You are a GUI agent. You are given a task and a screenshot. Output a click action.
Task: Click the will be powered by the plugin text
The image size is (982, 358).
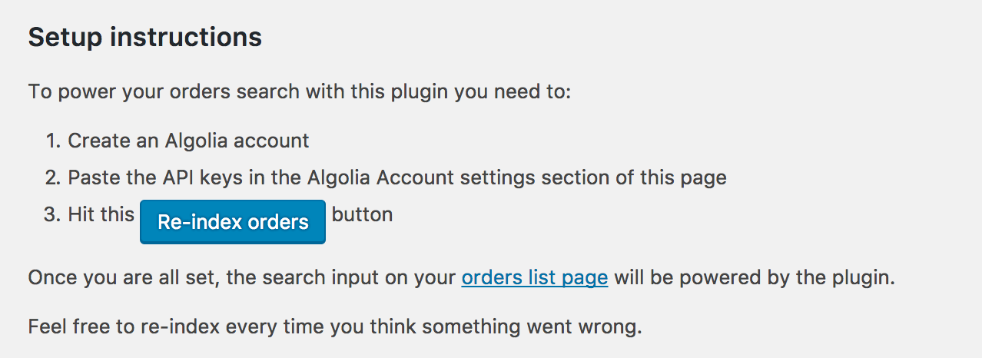tap(755, 277)
